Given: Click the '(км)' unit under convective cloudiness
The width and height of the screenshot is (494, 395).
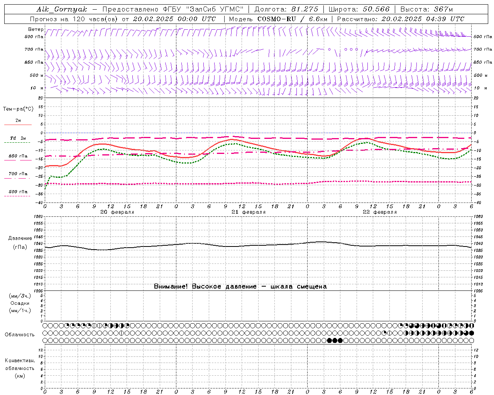Looking at the screenshot, I should click(x=20, y=376).
